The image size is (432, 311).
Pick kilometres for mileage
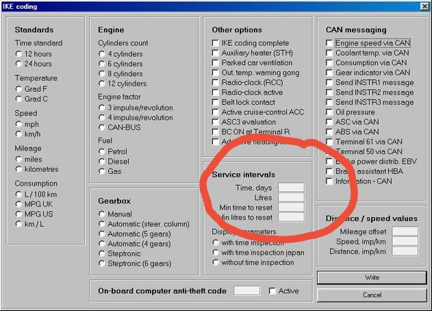tap(19, 169)
